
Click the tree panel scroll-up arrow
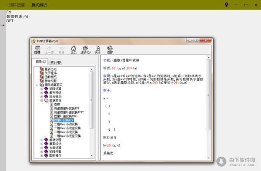(91, 69)
